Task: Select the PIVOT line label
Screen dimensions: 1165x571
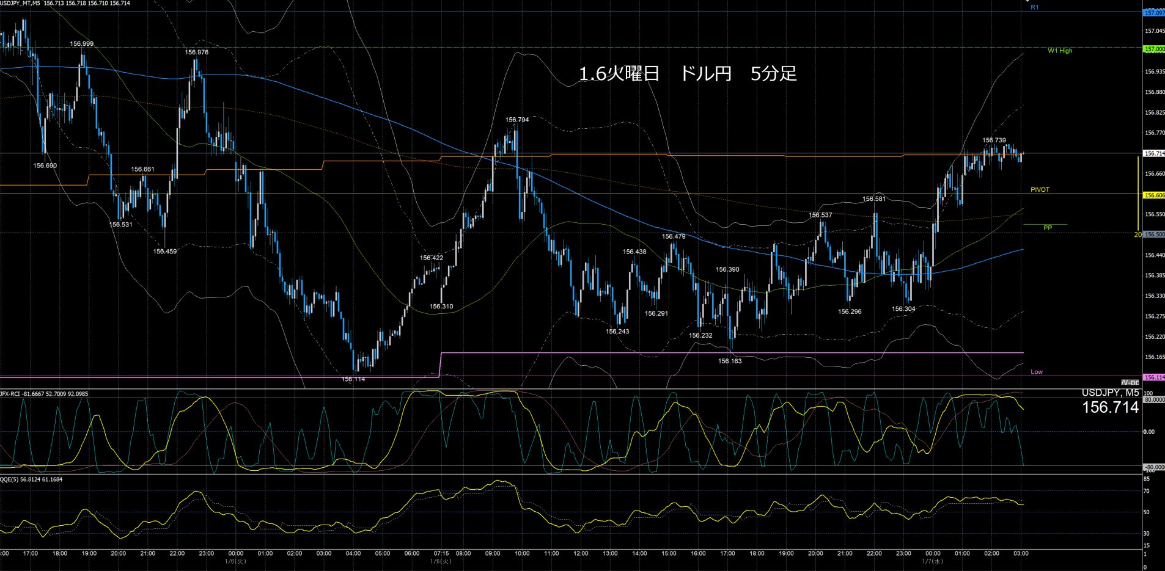Action: tap(1039, 190)
